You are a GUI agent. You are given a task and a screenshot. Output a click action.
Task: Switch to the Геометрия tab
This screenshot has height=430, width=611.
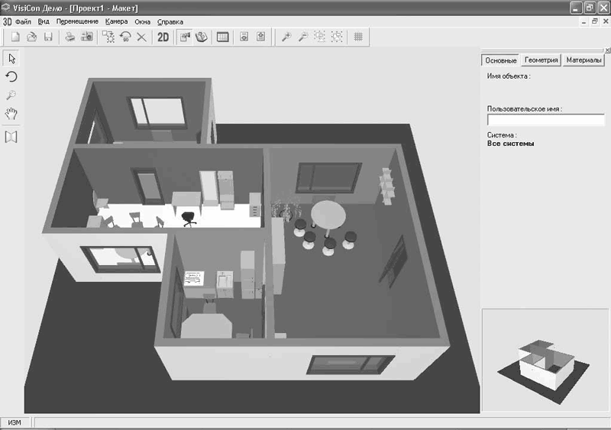[x=541, y=60]
